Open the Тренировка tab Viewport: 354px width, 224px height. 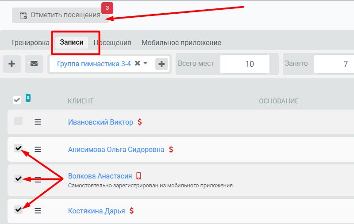pyautogui.click(x=30, y=42)
